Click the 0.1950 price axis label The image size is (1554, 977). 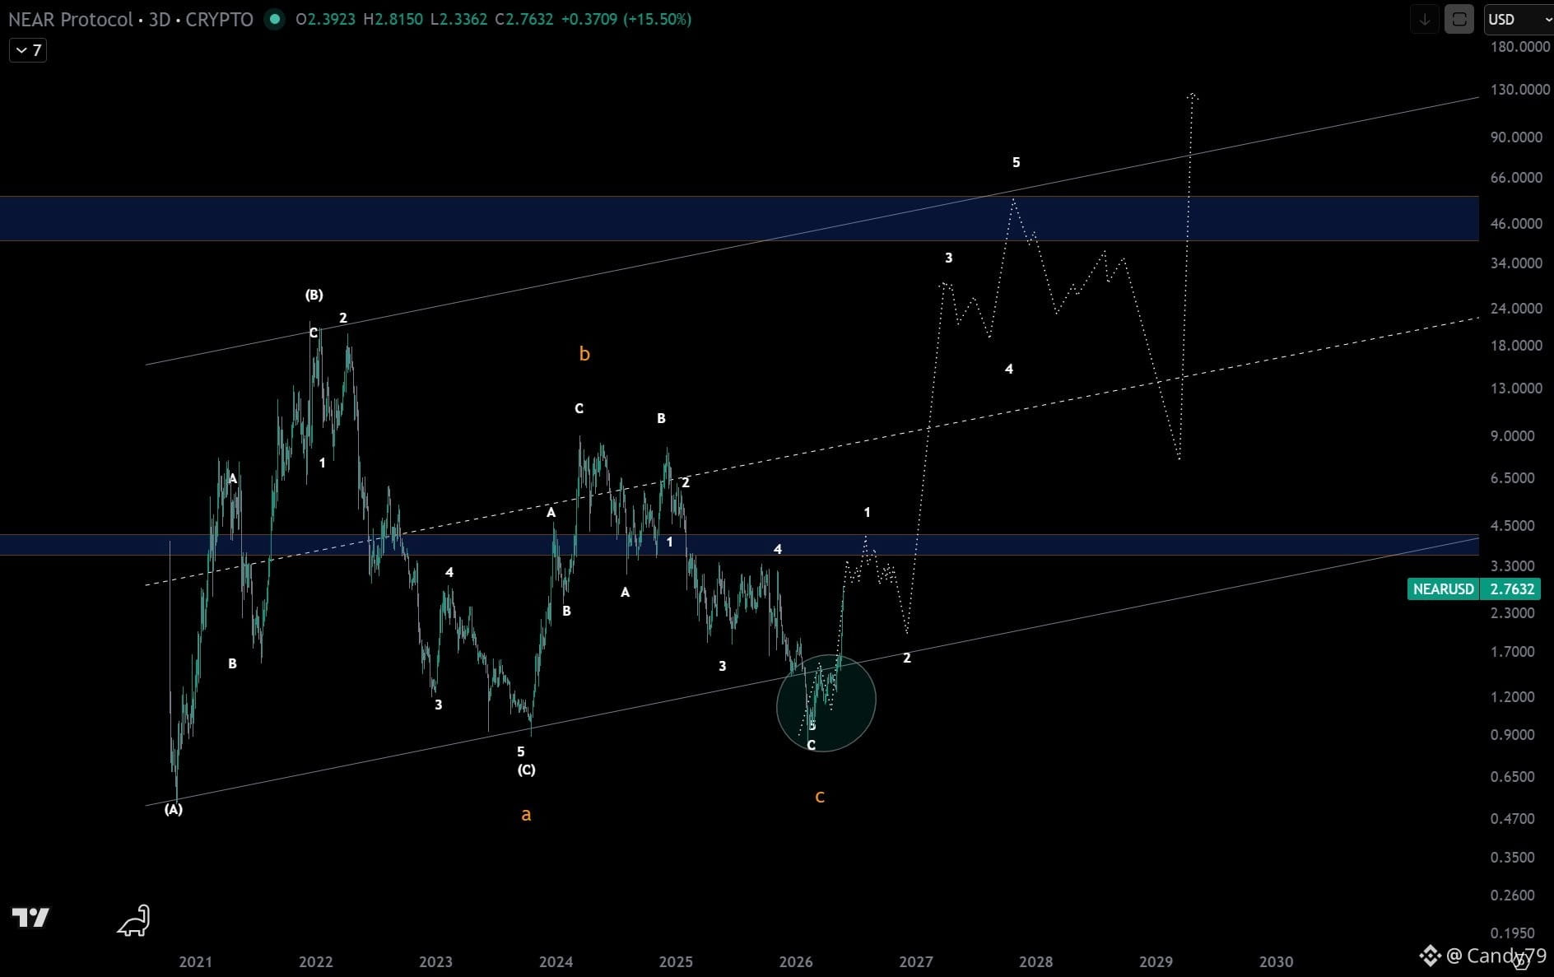click(1513, 933)
